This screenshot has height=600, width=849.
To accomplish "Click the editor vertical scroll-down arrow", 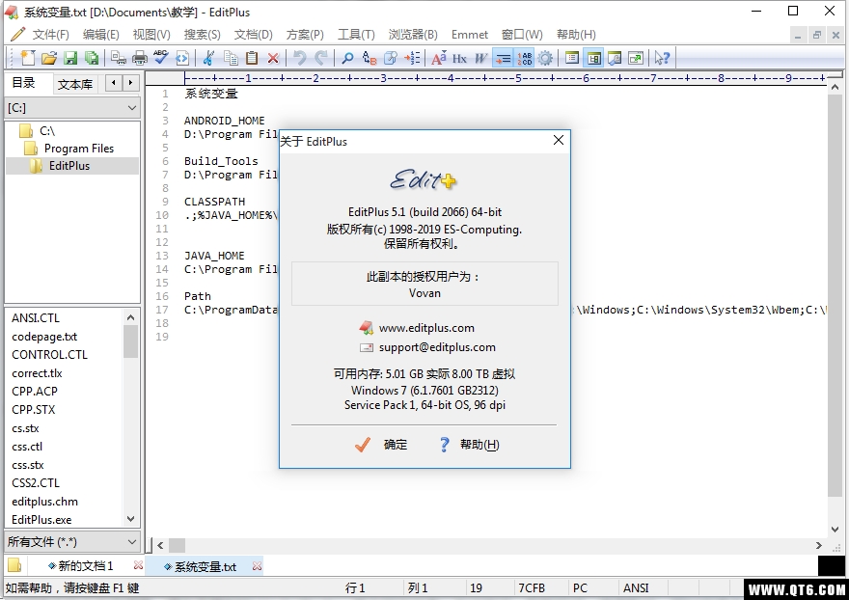I will tap(835, 530).
